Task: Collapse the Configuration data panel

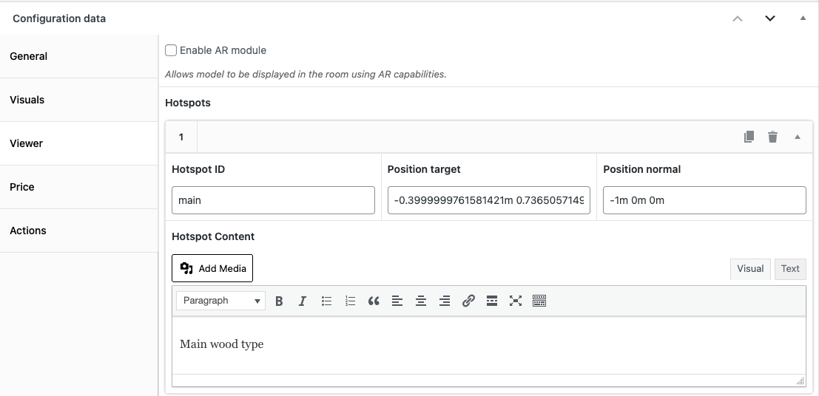Action: coord(803,18)
